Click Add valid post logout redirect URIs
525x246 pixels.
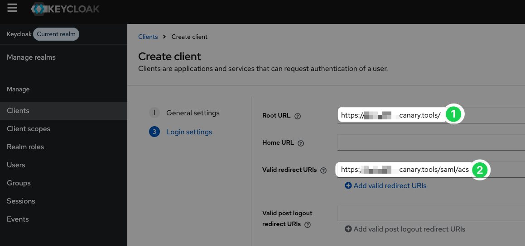coord(405,229)
